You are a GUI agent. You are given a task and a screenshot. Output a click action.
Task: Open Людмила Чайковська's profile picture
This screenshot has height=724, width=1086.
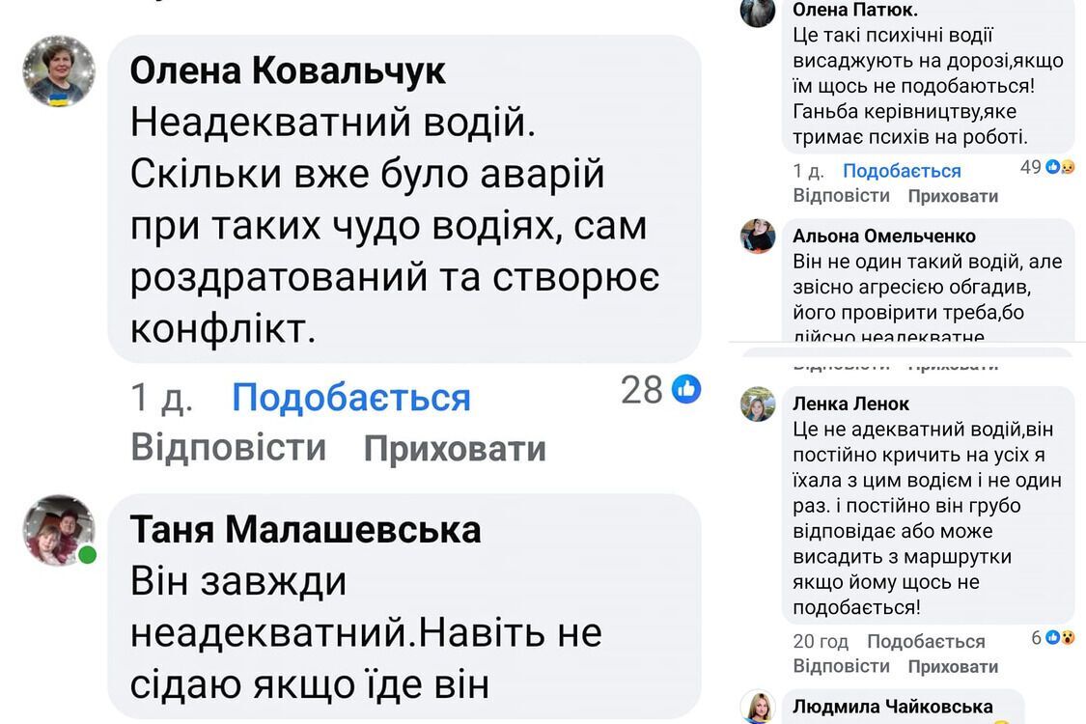[760, 707]
